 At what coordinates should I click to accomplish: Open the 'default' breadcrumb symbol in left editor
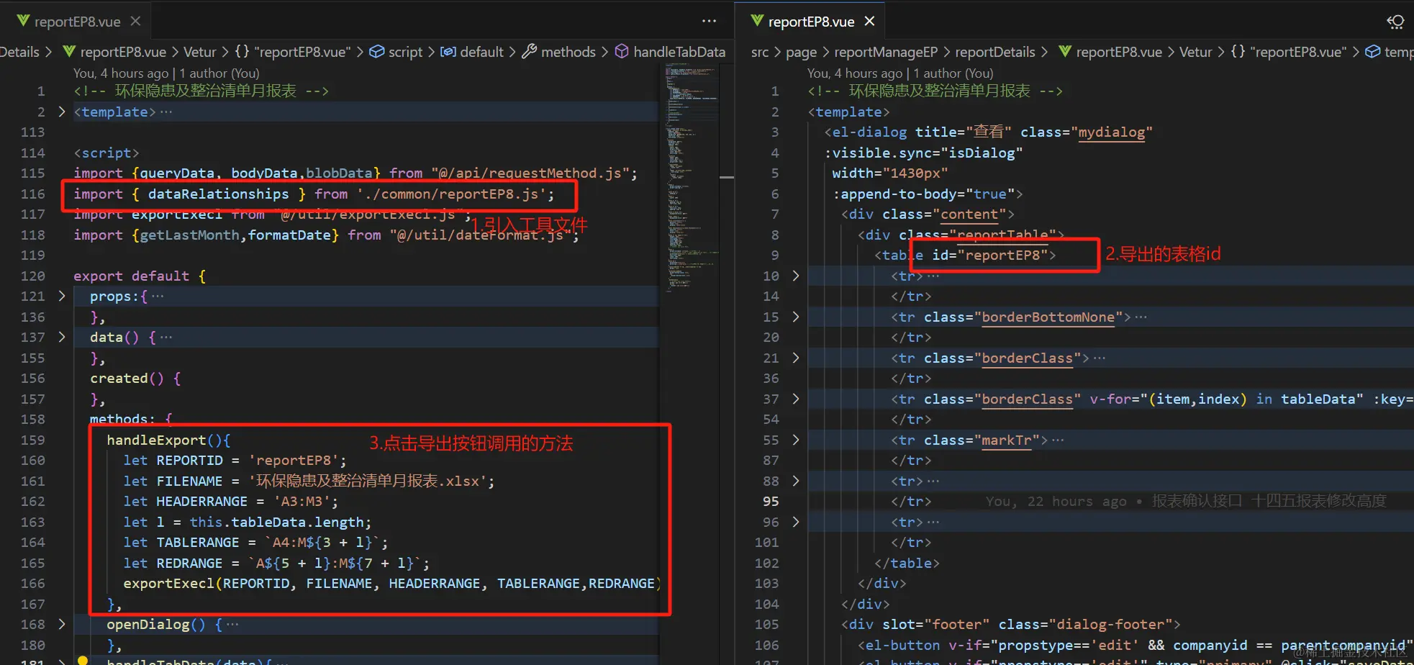tap(472, 52)
